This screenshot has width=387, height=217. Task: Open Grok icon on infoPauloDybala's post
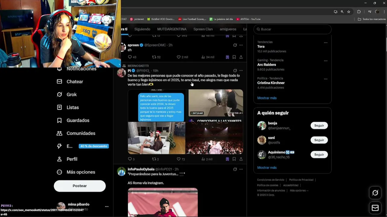pos(235,169)
